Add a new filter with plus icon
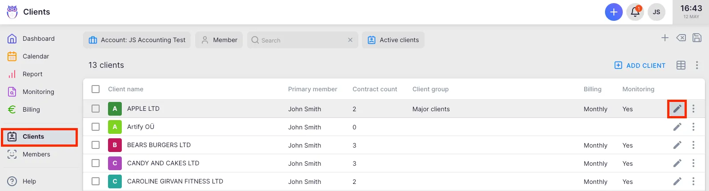The height and width of the screenshot is (191, 709). click(x=665, y=38)
